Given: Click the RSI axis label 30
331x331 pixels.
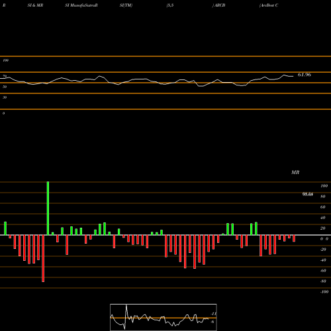Looking at the screenshot, I should pos(5,97).
